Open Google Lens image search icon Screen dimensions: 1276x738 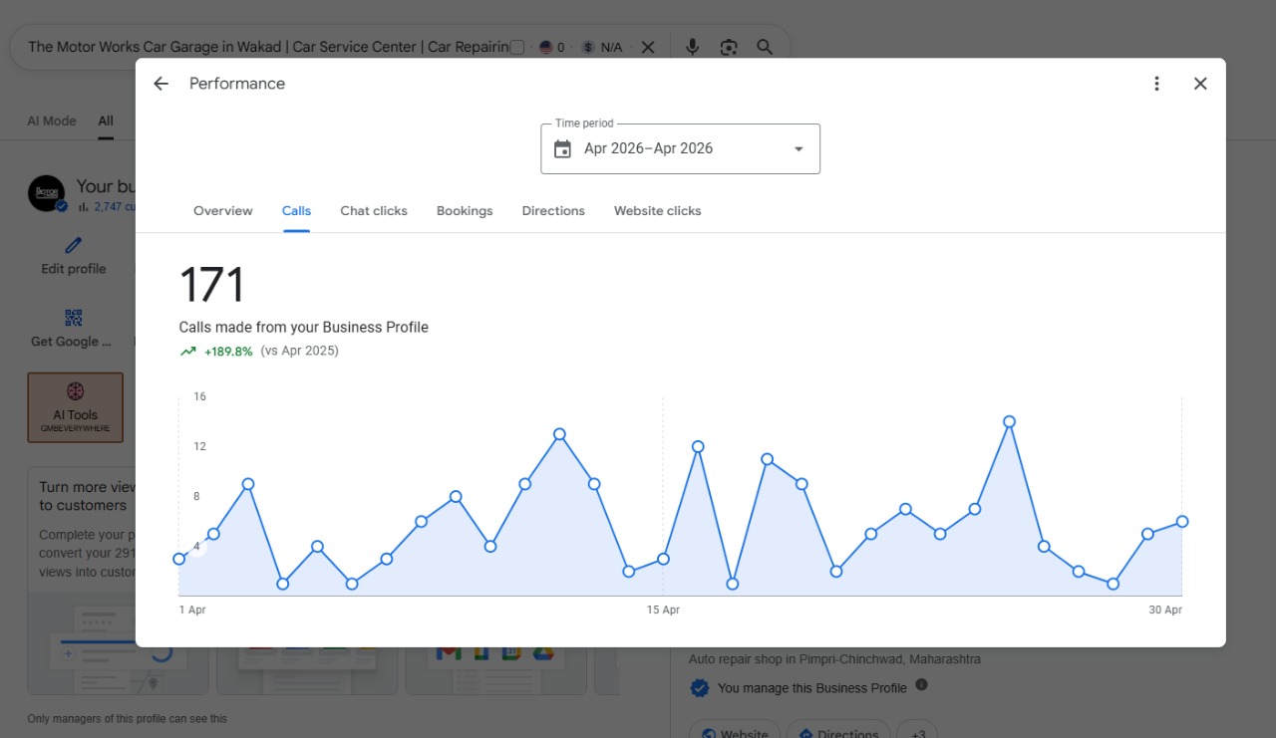[x=729, y=47]
